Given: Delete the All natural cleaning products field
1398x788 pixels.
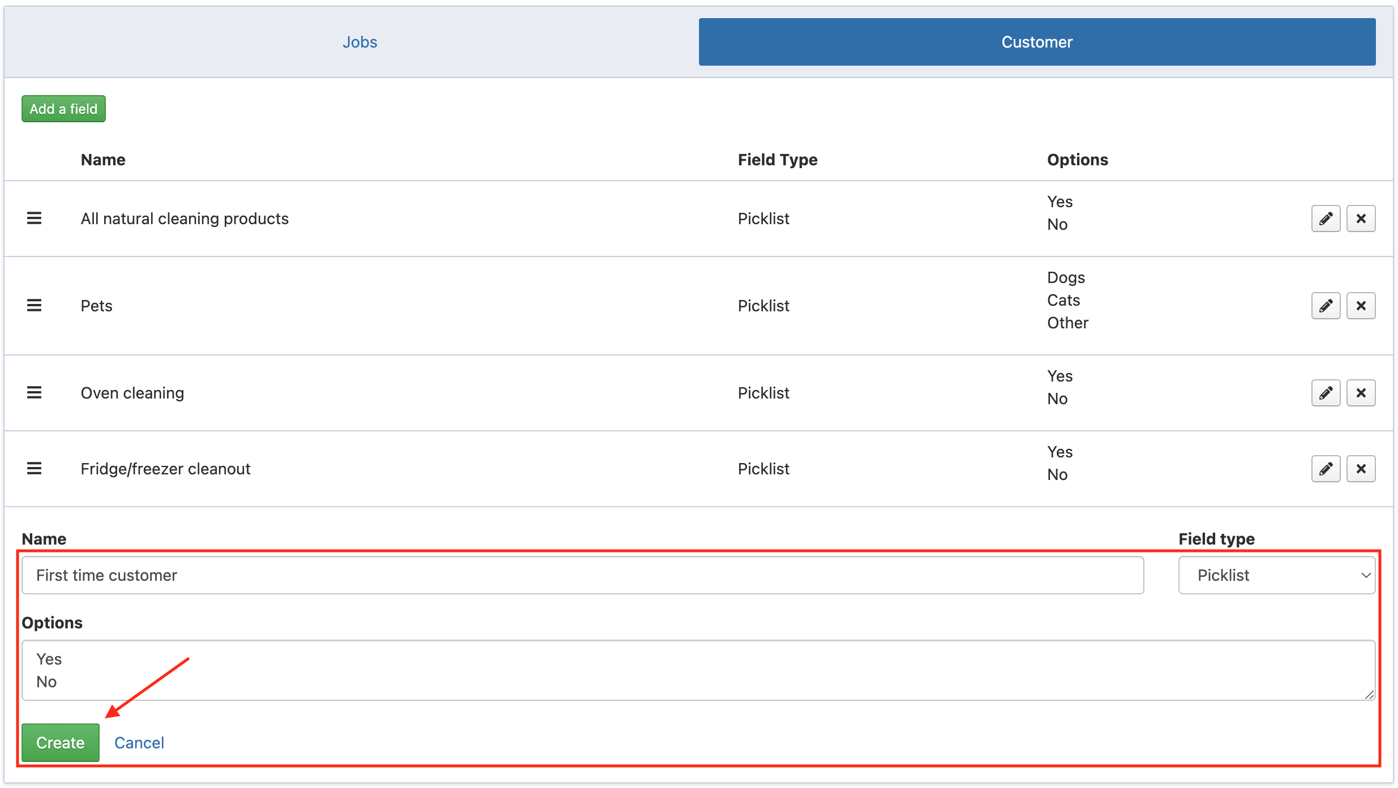Looking at the screenshot, I should pyautogui.click(x=1360, y=219).
